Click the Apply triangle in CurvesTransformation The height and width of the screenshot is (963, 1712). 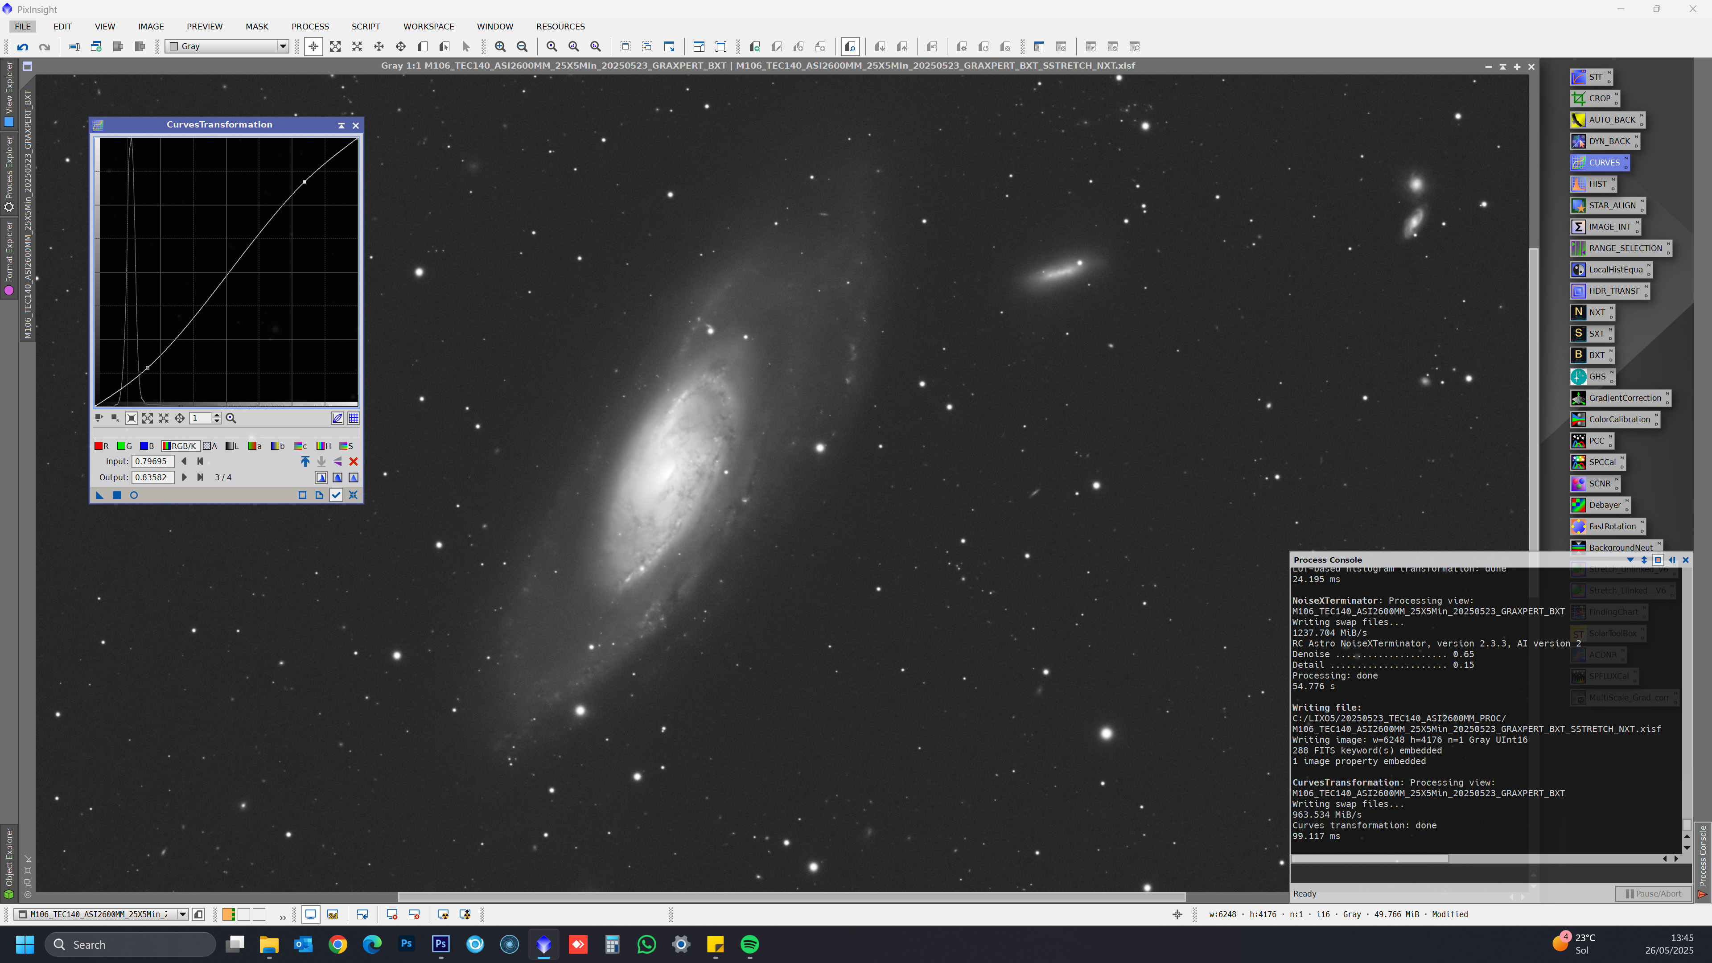(x=100, y=495)
